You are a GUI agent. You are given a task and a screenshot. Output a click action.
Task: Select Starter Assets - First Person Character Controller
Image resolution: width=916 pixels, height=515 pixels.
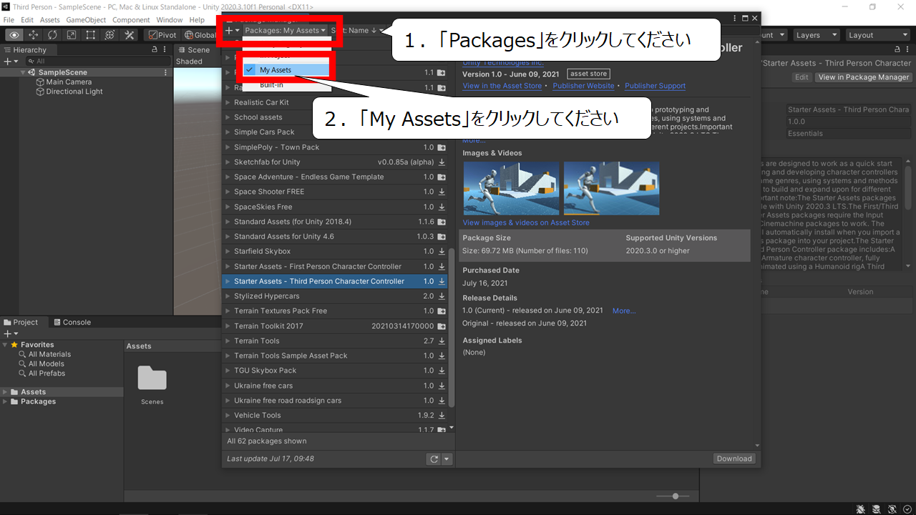335,266
